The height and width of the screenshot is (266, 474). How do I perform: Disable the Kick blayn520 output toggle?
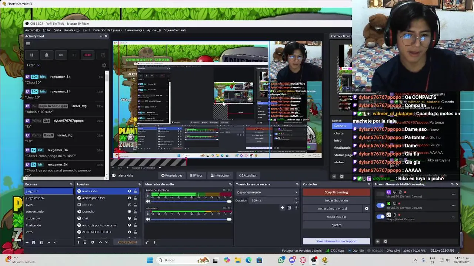coord(380,205)
